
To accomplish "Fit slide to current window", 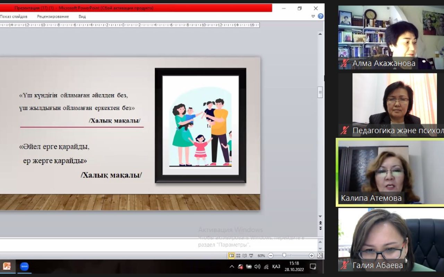I will click(x=319, y=256).
